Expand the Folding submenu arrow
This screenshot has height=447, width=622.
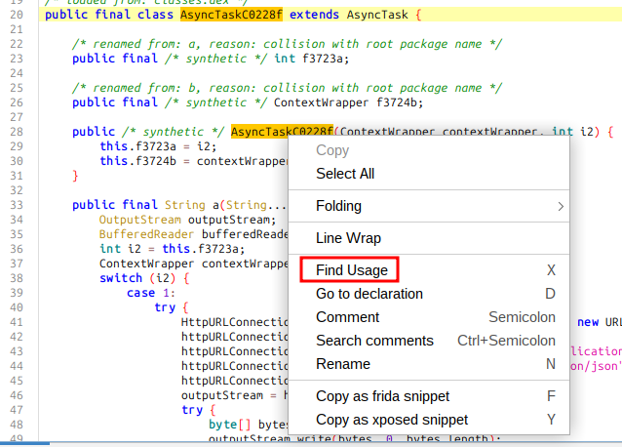coord(560,206)
